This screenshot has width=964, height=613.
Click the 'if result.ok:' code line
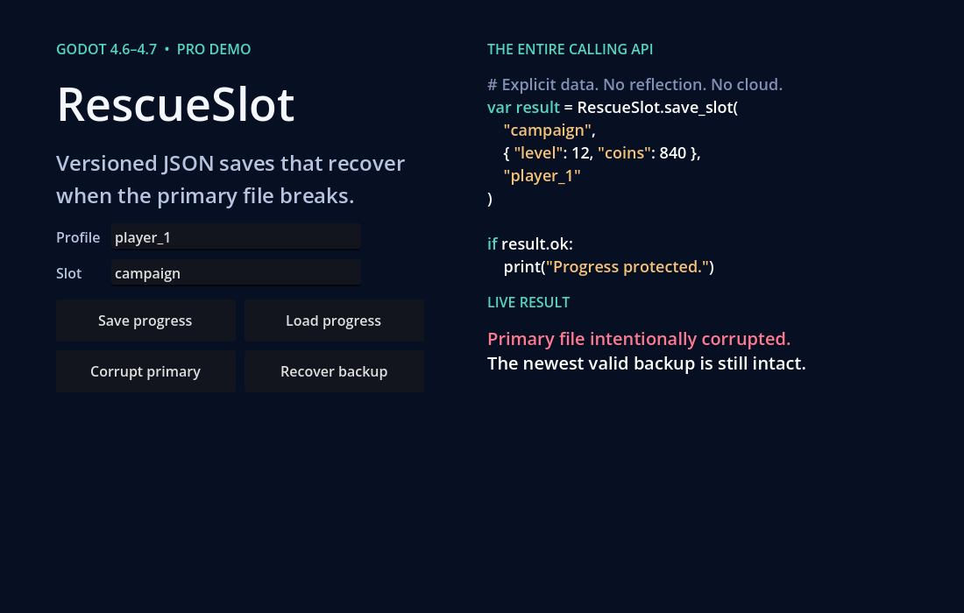click(530, 243)
